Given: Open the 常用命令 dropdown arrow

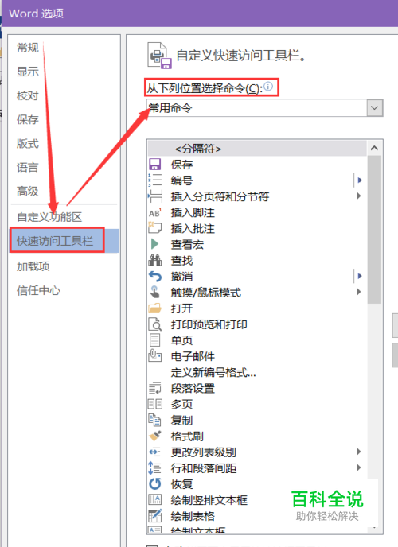Looking at the screenshot, I should pos(375,108).
